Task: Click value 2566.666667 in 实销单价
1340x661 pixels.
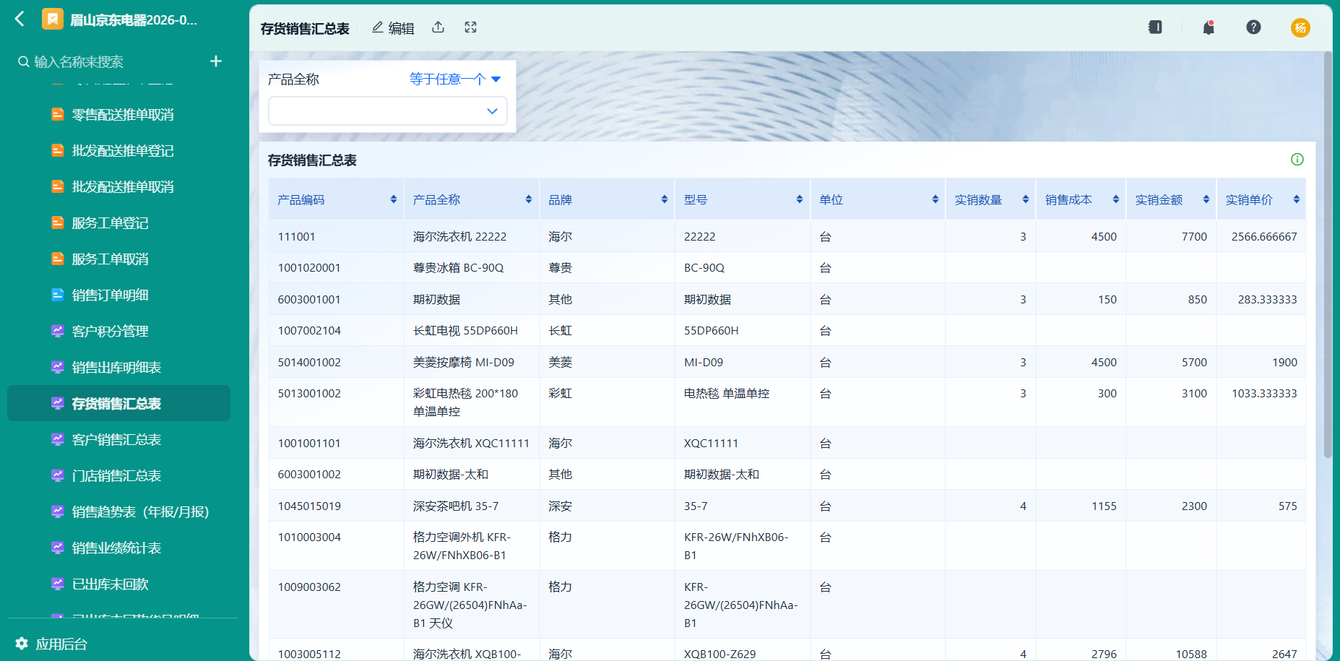Action: click(x=1264, y=236)
